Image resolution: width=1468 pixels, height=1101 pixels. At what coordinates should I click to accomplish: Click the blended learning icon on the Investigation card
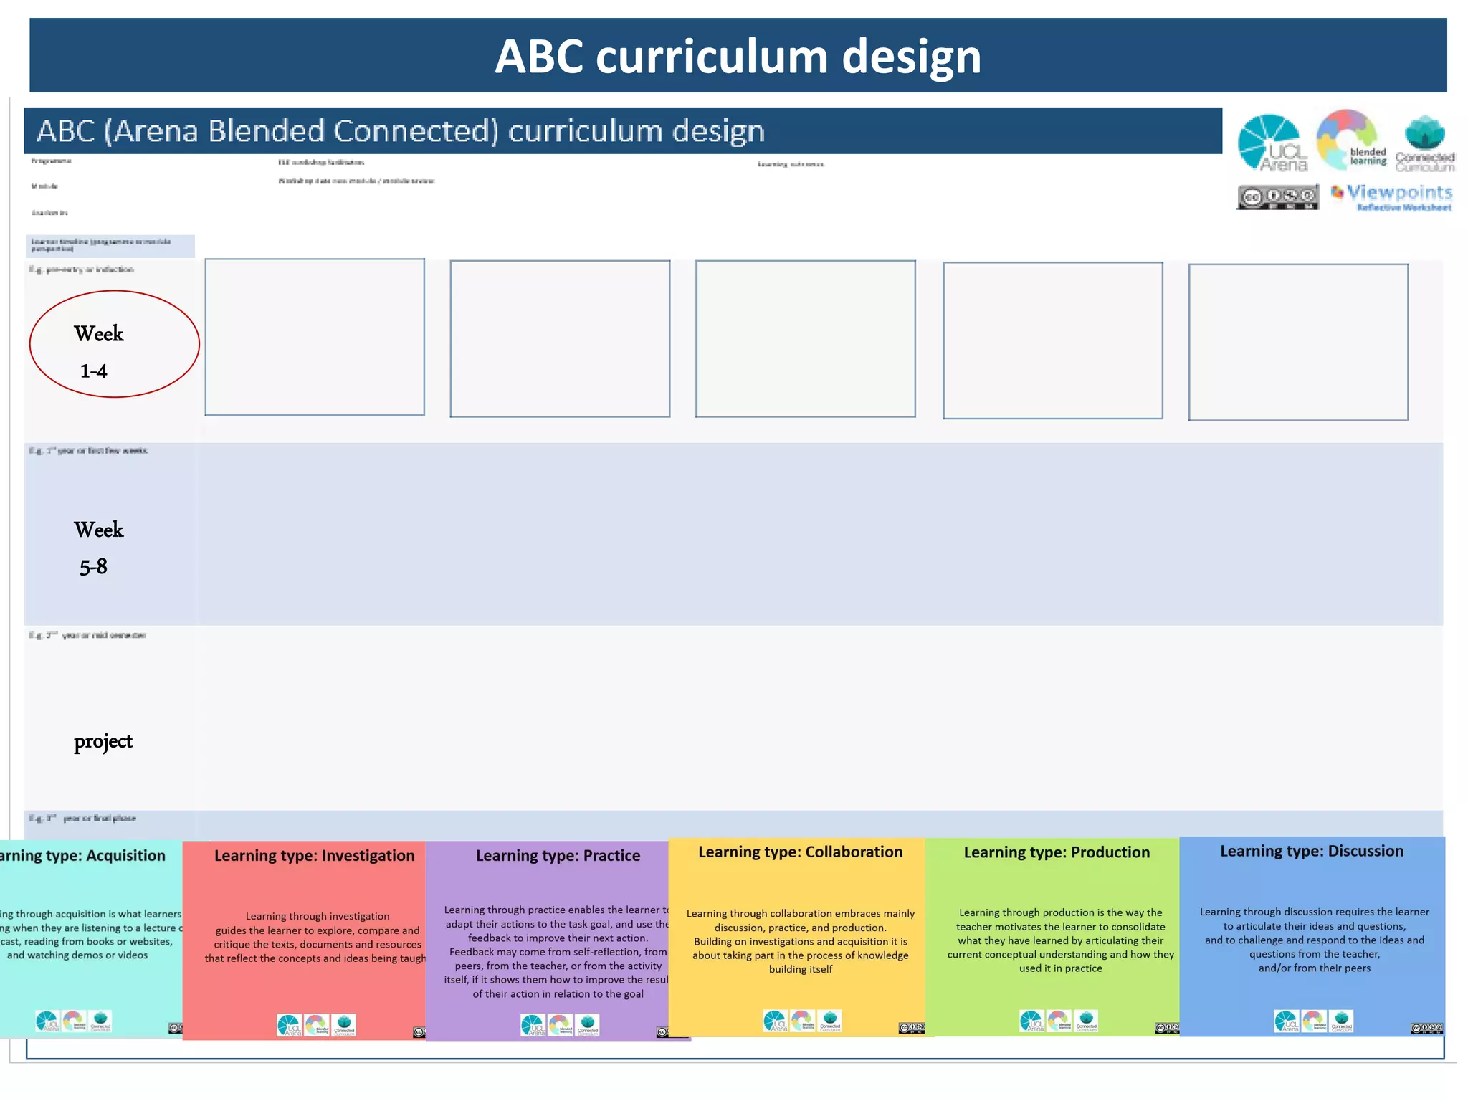(317, 1025)
